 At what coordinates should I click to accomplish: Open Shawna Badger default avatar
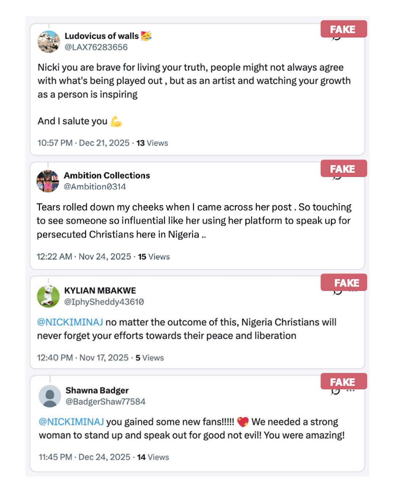50,396
